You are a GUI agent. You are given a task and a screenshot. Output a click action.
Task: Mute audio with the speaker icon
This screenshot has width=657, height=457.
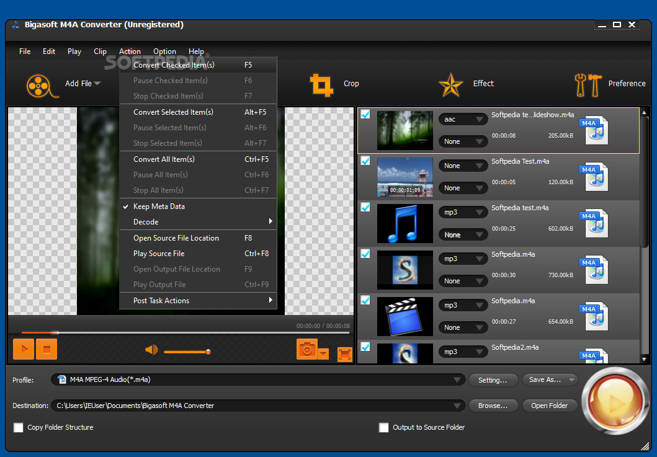click(151, 350)
